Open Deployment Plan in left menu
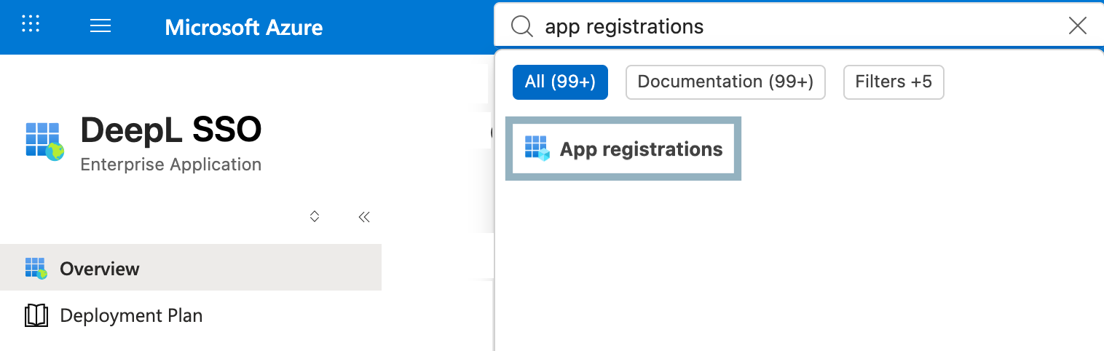 [x=191, y=315]
